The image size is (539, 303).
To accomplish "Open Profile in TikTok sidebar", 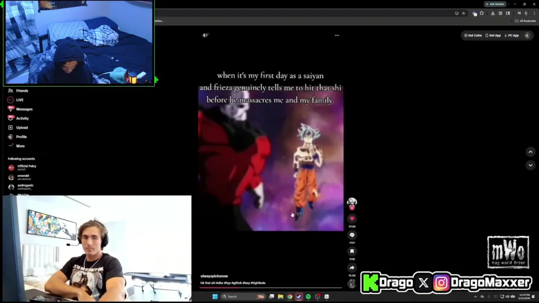I will 17,137.
